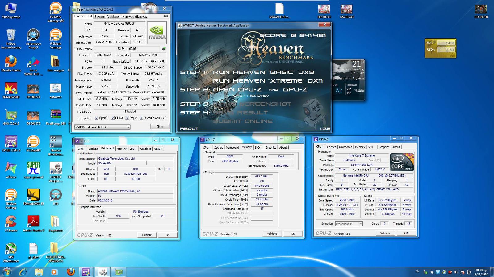Run Heaven "XTREME" DX11 benchmark
Viewport: 494px width, 277px height.
point(268,81)
